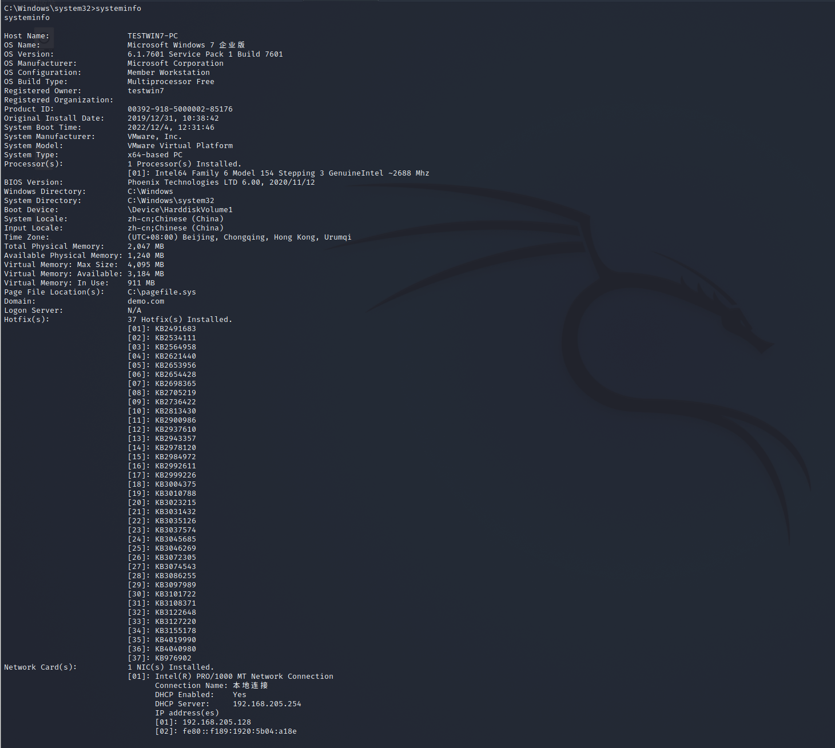Click 'VMware, Inc.' system manufacturer value
Screen dimensions: 835x748
click(155, 137)
